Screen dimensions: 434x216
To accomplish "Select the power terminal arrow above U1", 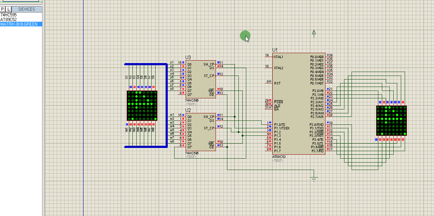I will tap(314, 34).
